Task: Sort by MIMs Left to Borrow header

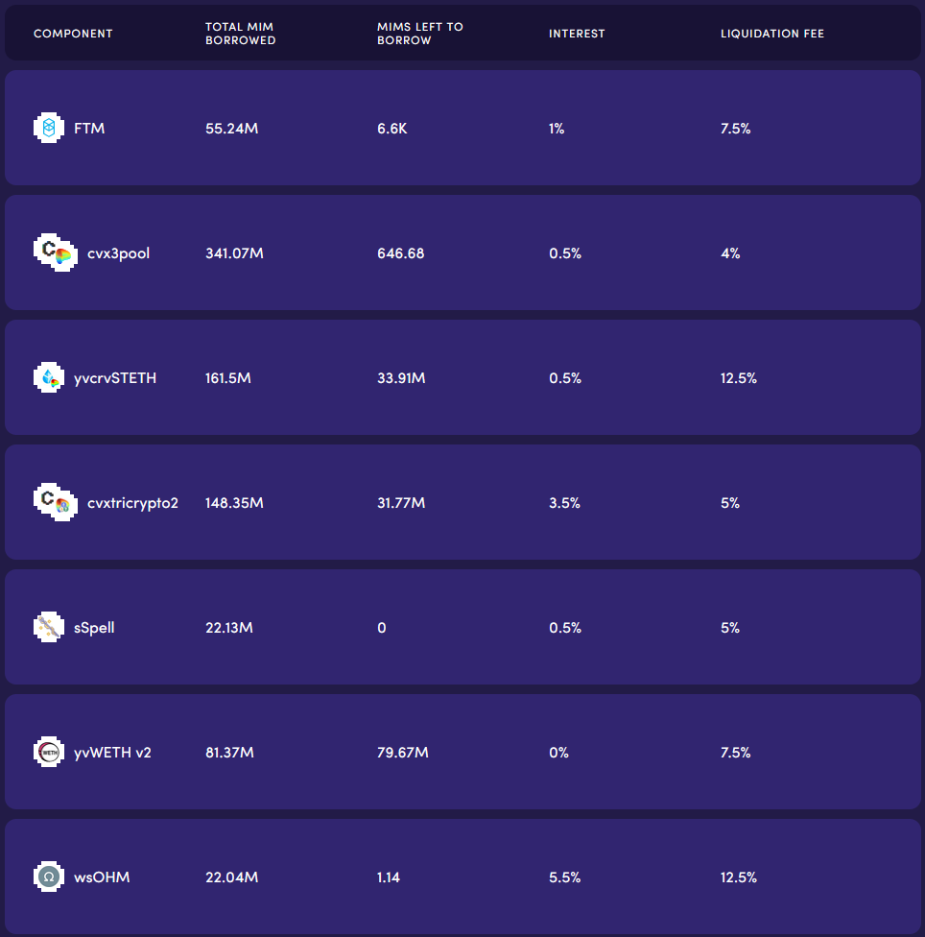Action: click(x=419, y=34)
